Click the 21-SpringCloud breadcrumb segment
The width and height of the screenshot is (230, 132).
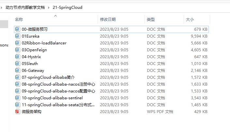pos(67,8)
